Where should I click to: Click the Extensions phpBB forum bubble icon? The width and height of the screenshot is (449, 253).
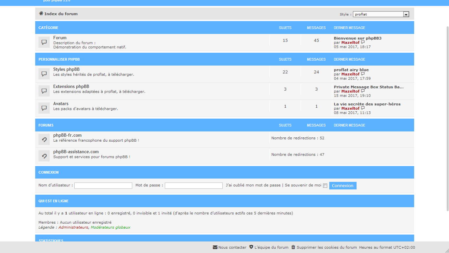(x=44, y=91)
